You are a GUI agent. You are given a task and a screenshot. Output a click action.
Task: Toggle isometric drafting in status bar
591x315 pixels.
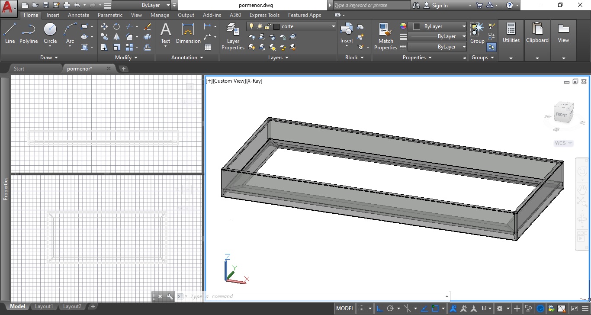(408, 309)
